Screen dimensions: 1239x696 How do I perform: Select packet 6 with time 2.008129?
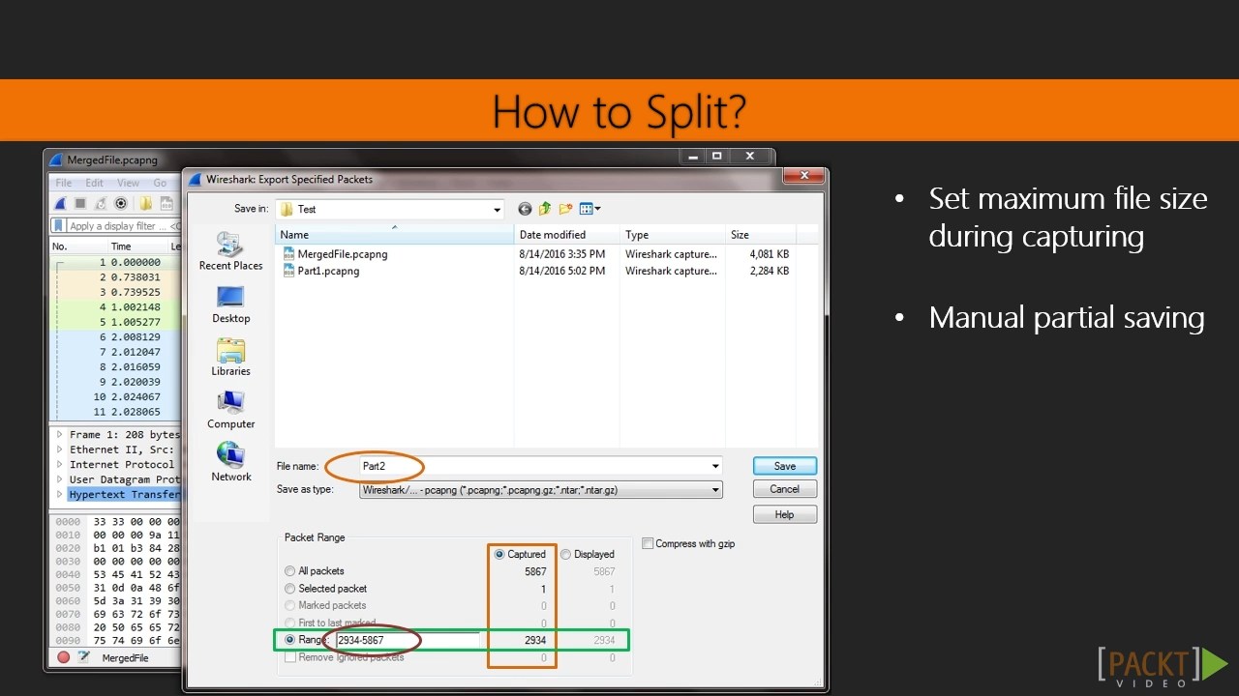pos(115,337)
